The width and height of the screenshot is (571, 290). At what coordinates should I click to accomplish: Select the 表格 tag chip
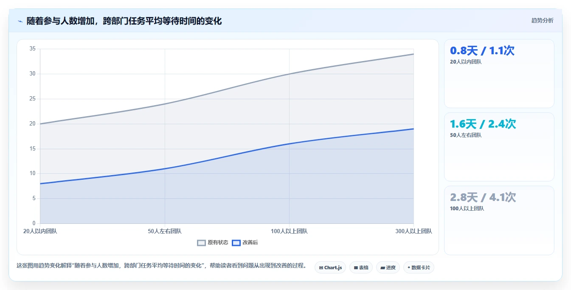(x=361, y=268)
